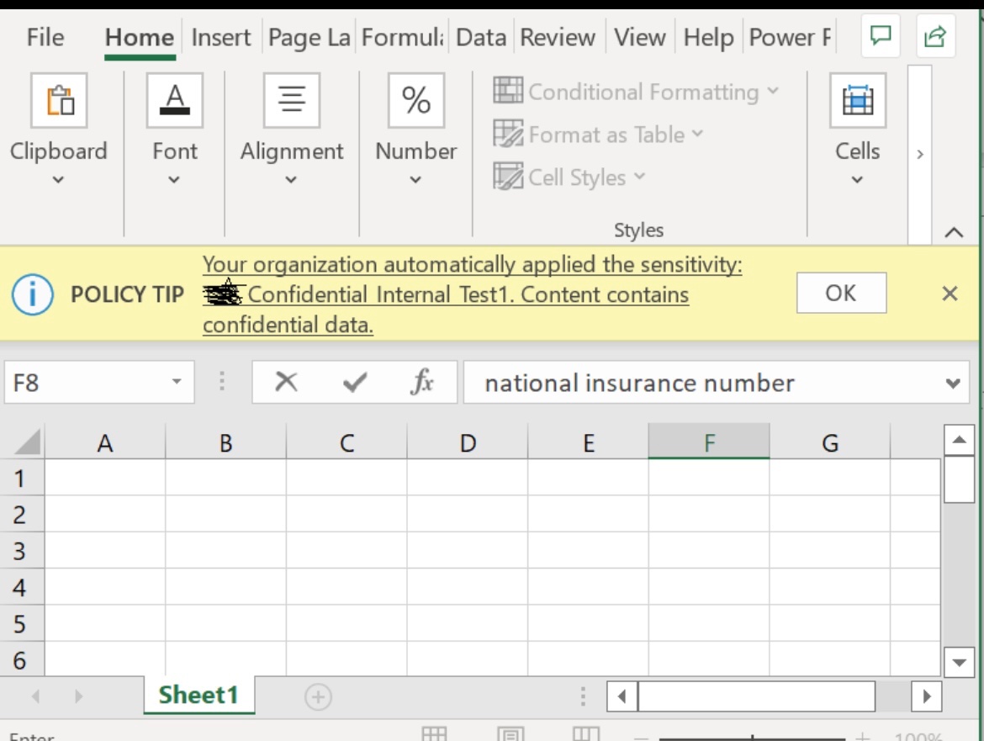Expand the Number dropdown chevron
Image resolution: width=984 pixels, height=741 pixels.
pyautogui.click(x=415, y=179)
